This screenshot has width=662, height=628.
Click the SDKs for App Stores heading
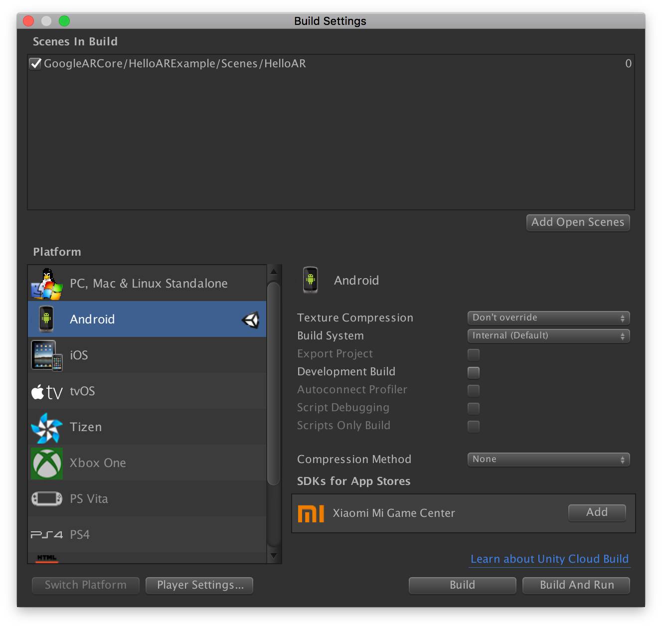(354, 481)
